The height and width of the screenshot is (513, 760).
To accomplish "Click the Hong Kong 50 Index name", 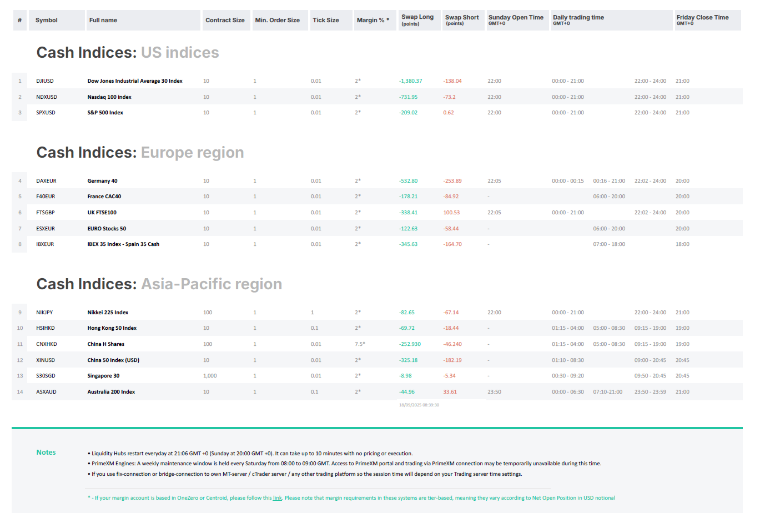I will coord(112,328).
